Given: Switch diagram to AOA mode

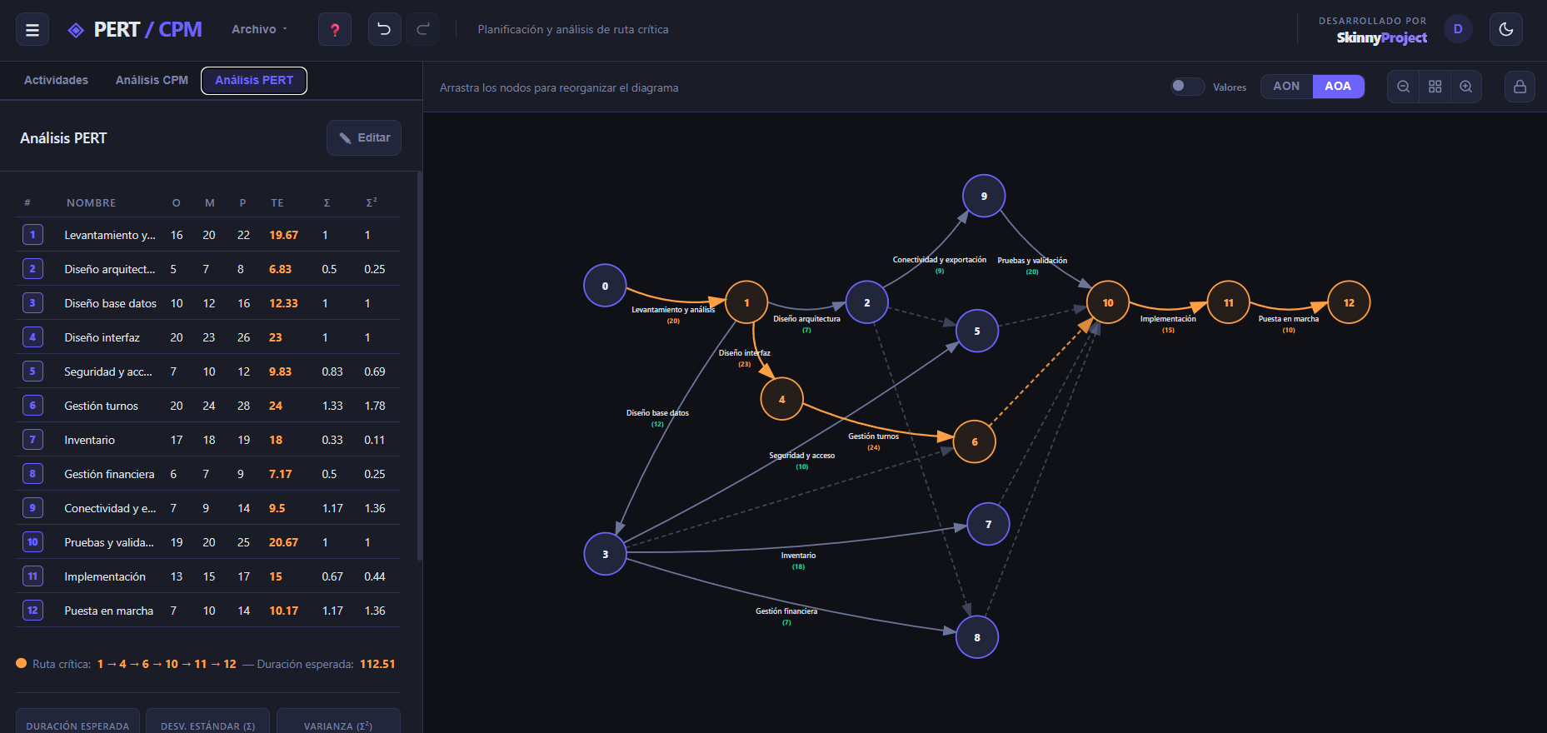Looking at the screenshot, I should [x=1338, y=86].
